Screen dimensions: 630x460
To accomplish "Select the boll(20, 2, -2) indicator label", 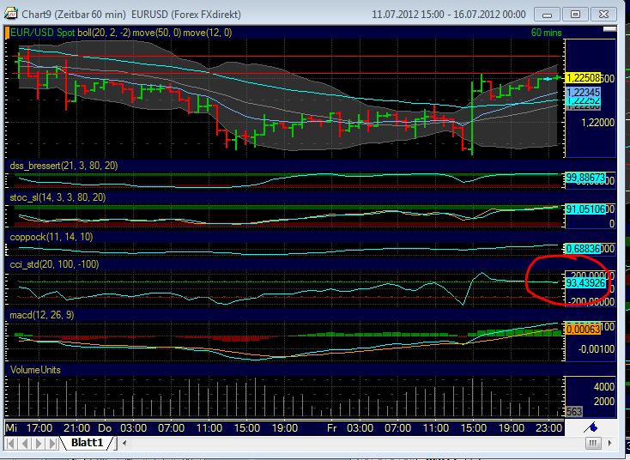I will tap(104, 33).
